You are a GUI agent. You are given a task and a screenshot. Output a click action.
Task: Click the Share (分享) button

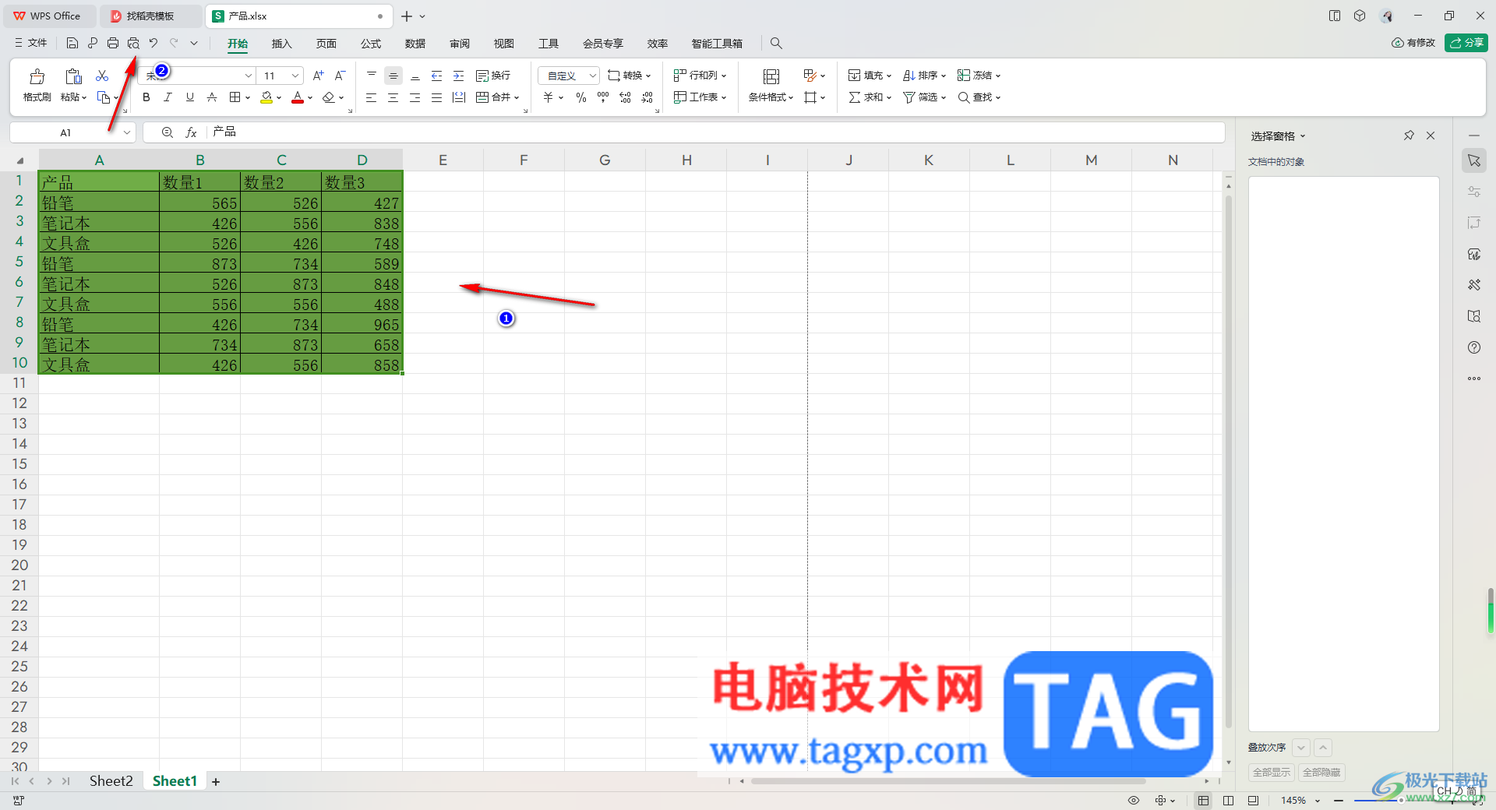point(1466,43)
